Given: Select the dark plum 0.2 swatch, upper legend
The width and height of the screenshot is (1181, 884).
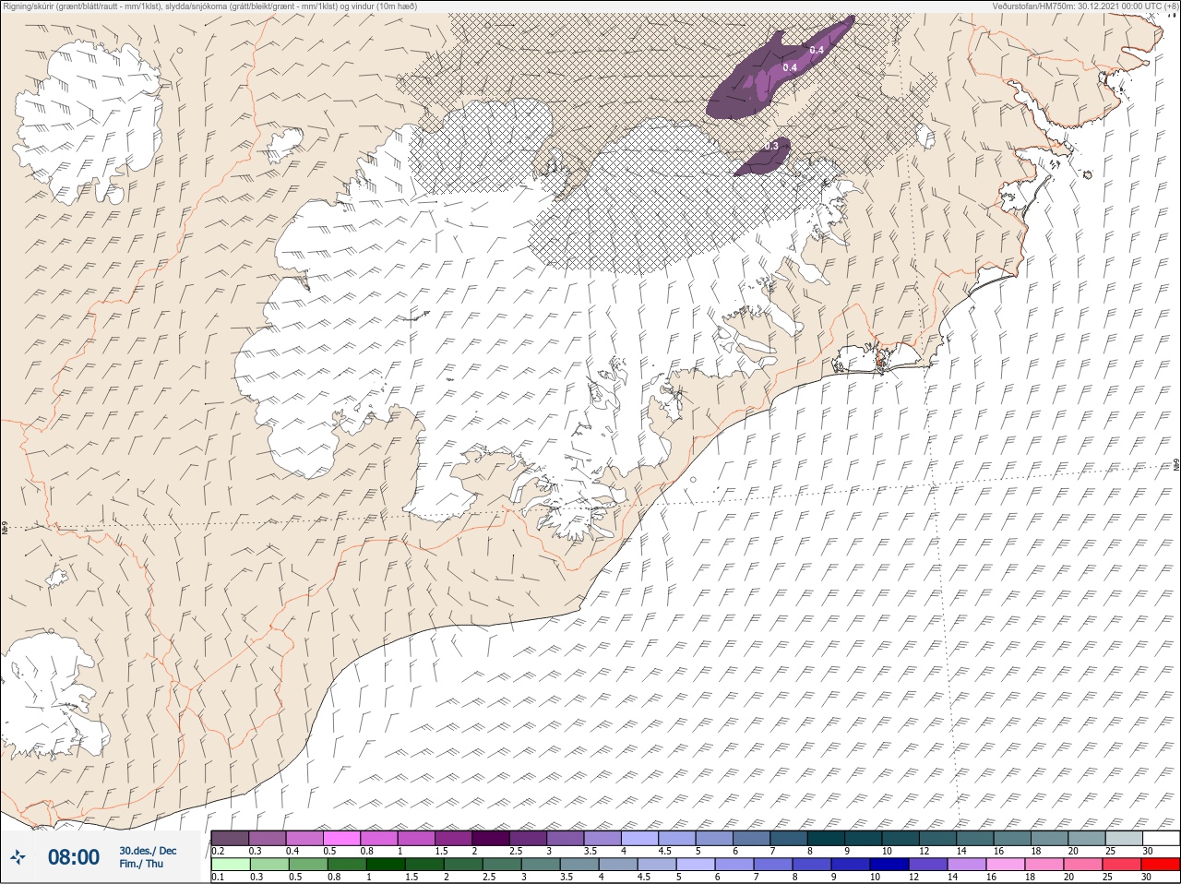Looking at the screenshot, I should (x=230, y=838).
